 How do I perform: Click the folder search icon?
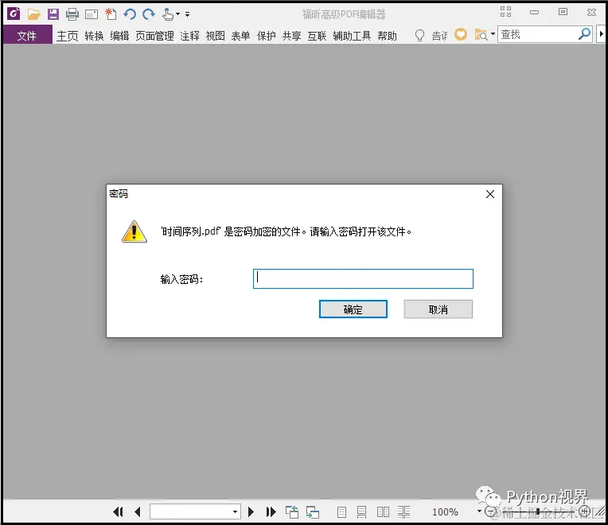pyautogui.click(x=481, y=35)
